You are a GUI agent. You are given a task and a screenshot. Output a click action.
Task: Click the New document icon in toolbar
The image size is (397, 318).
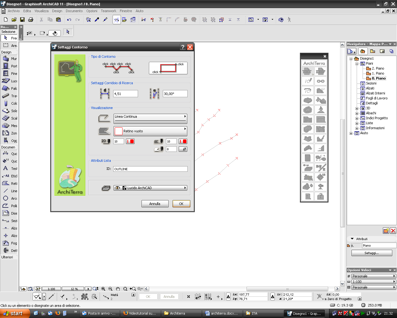tap(6, 20)
